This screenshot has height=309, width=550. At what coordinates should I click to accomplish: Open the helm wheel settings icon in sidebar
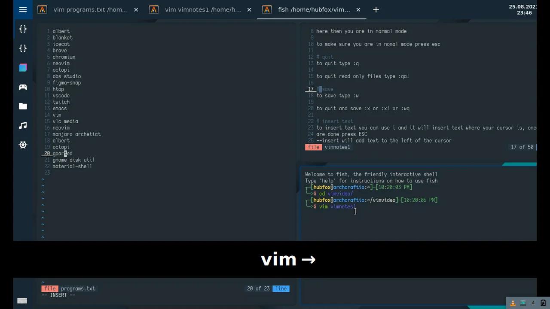pos(23,145)
